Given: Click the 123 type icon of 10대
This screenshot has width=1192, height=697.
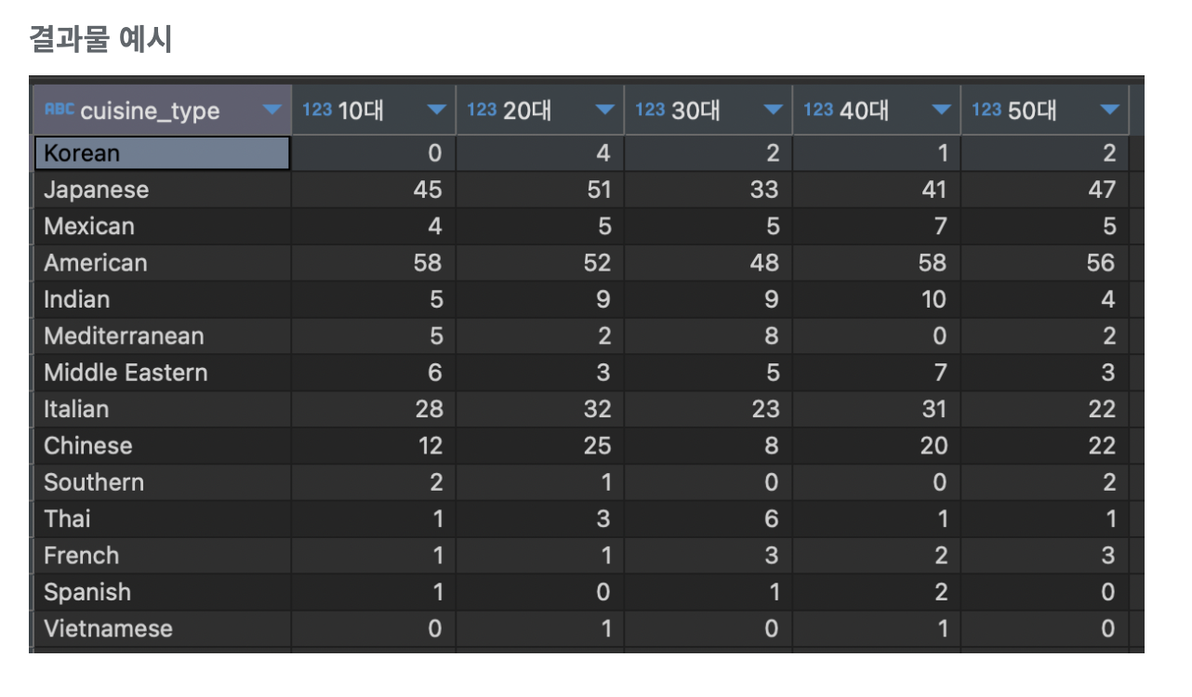Looking at the screenshot, I should click(317, 110).
